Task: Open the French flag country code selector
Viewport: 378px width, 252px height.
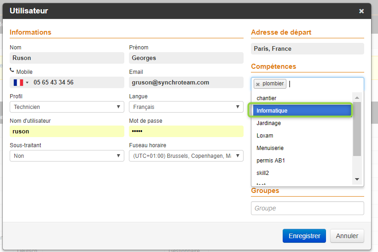Action: pyautogui.click(x=21, y=83)
